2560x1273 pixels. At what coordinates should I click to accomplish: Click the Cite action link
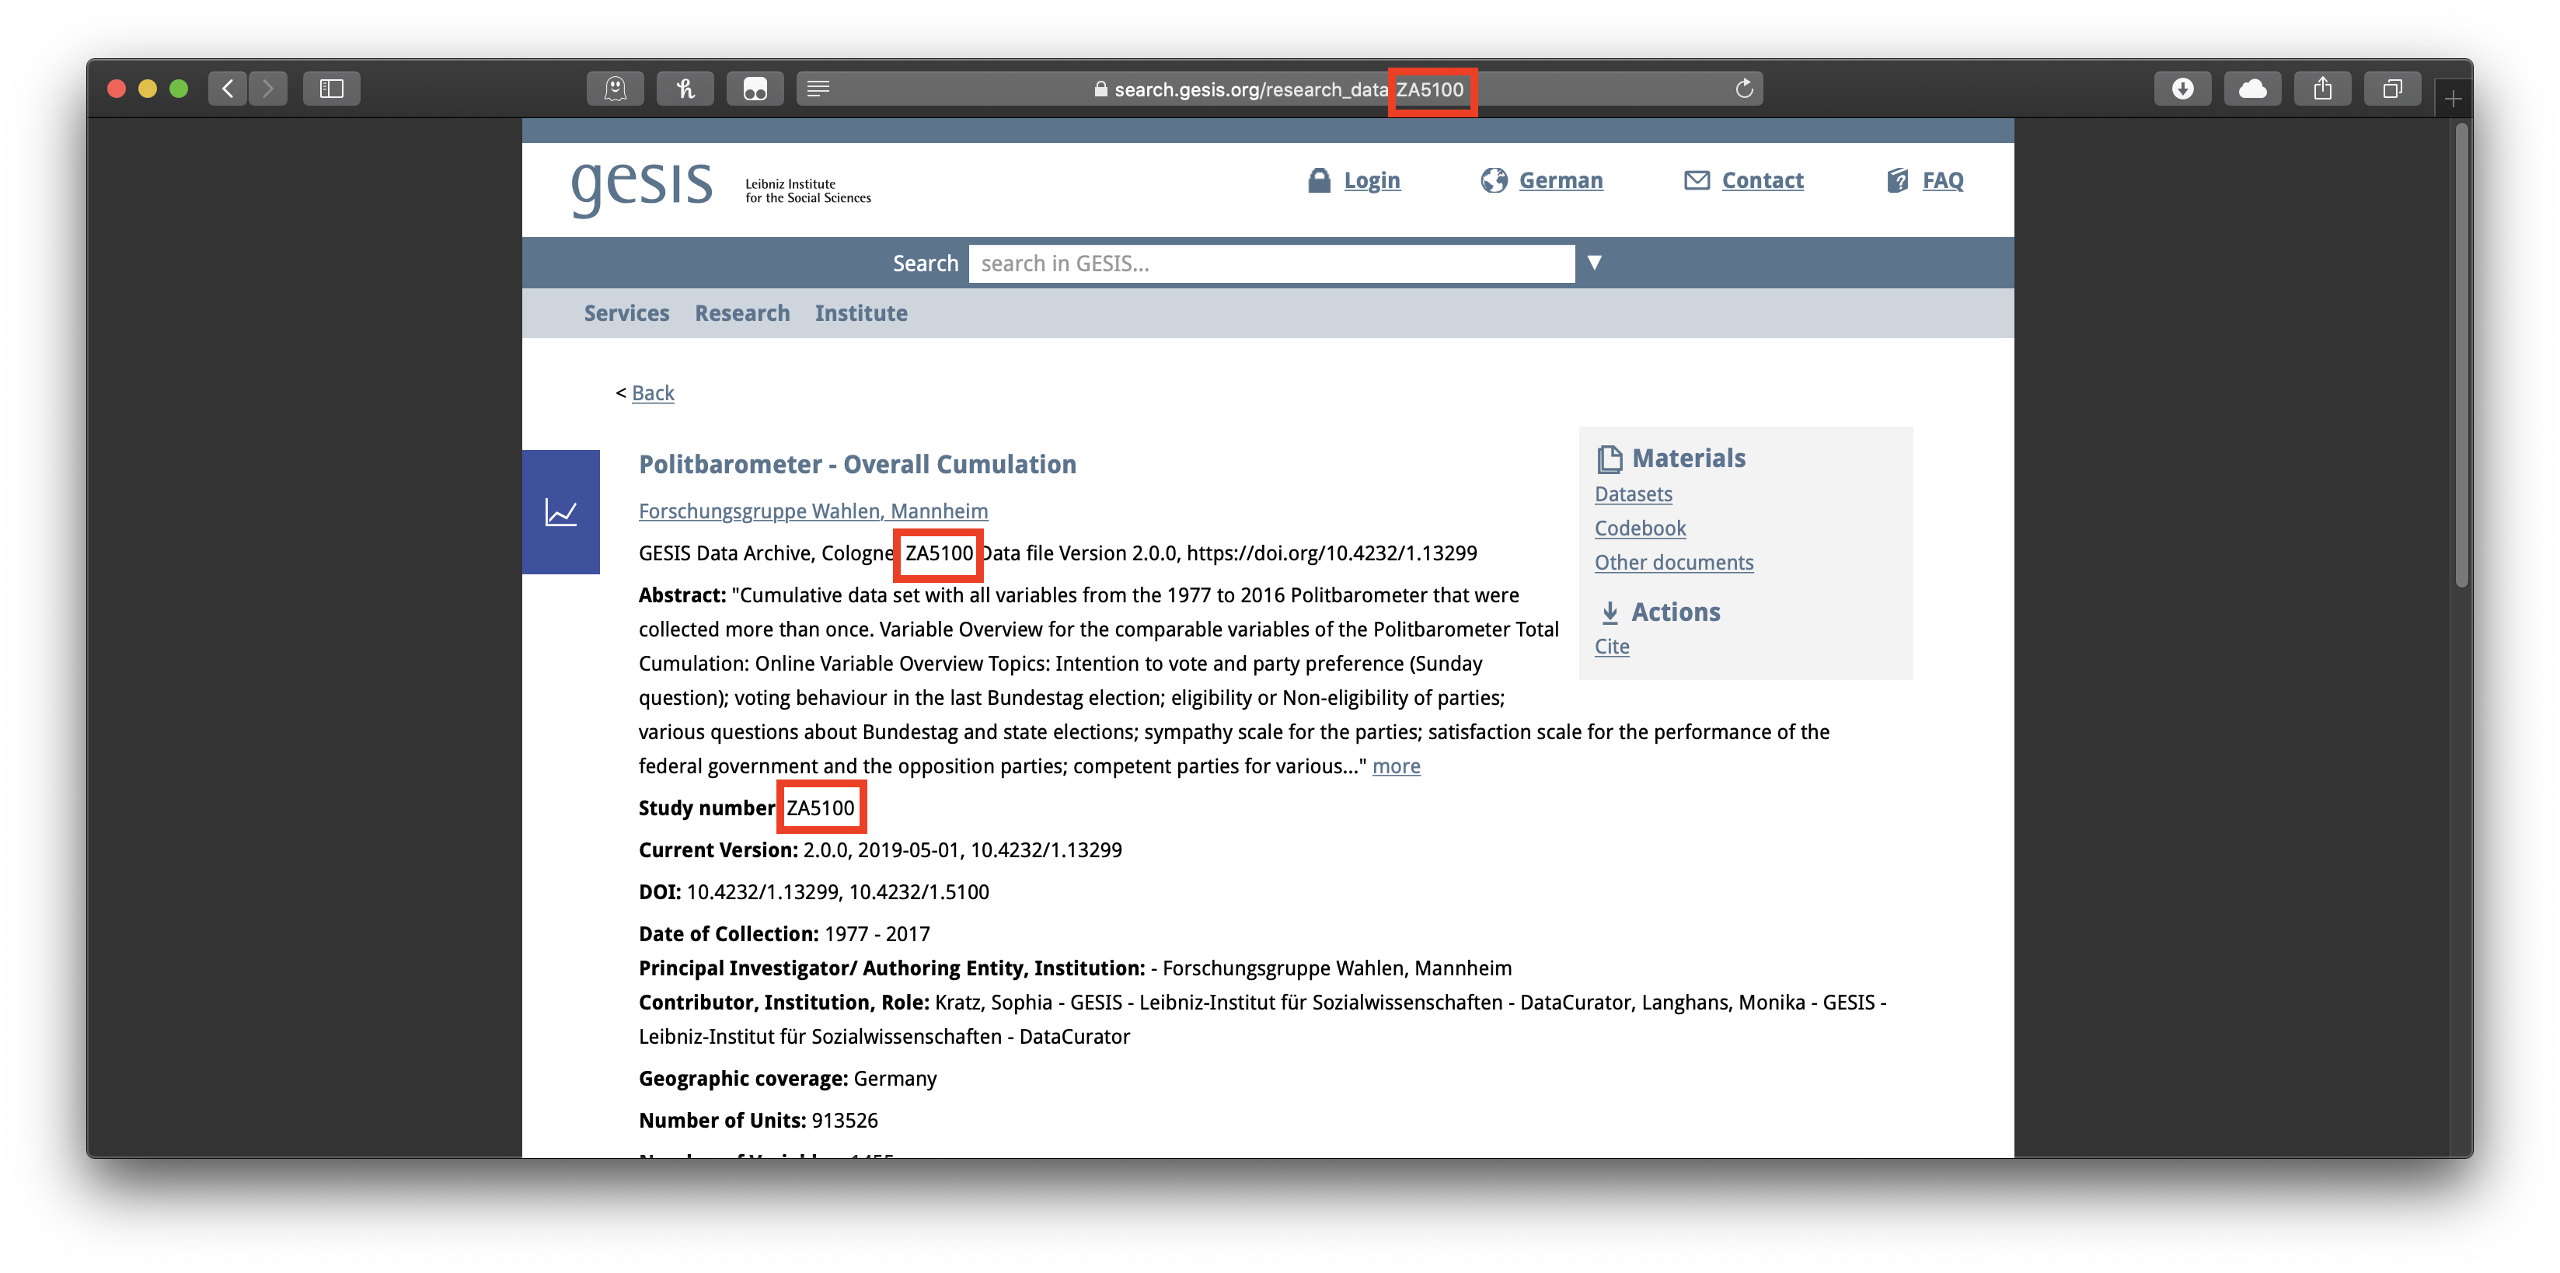point(1611,646)
